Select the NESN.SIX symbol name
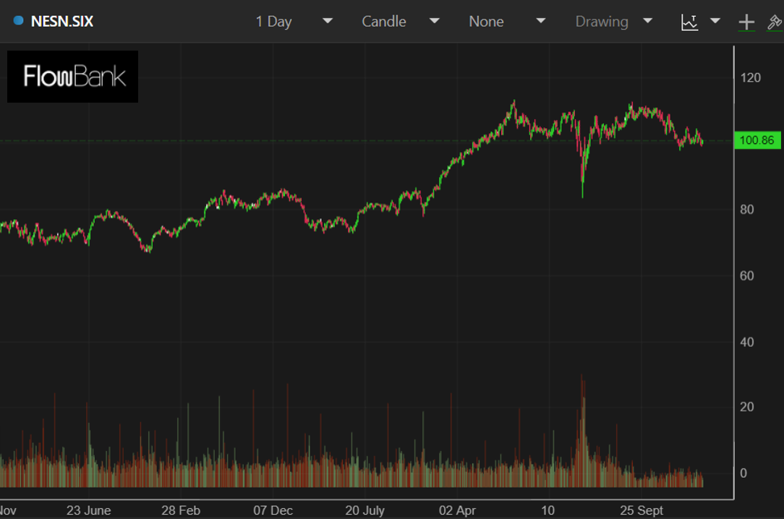Screen dimensions: 784x519 (x=62, y=21)
